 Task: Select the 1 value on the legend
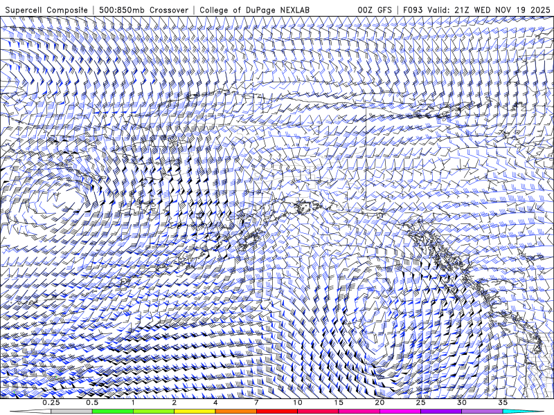coord(133,403)
